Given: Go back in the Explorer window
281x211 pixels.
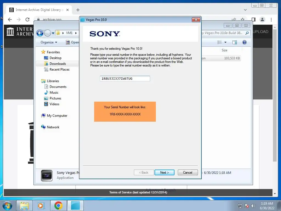Looking at the screenshot, I should [40, 33].
